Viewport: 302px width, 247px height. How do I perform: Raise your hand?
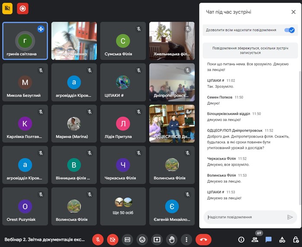pyautogui.click(x=172, y=239)
